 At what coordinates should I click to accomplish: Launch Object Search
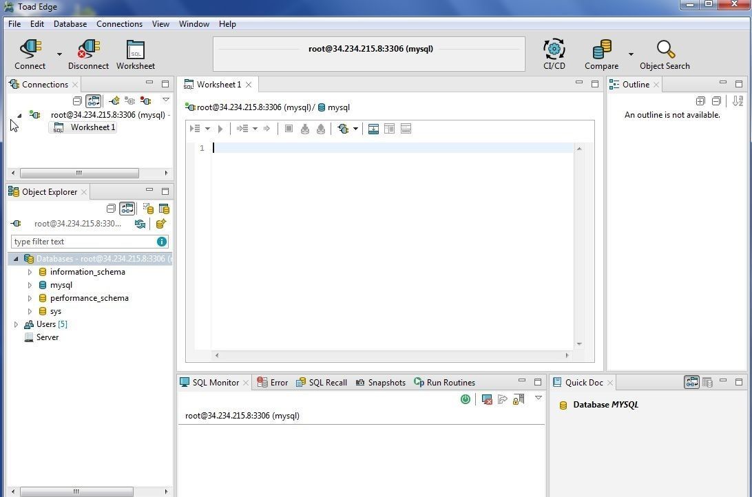(665, 54)
